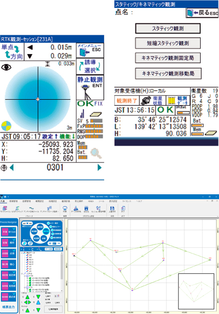Click the キネマティック観測移動局 button
This screenshot has height=314, width=219.
[x=168, y=74]
